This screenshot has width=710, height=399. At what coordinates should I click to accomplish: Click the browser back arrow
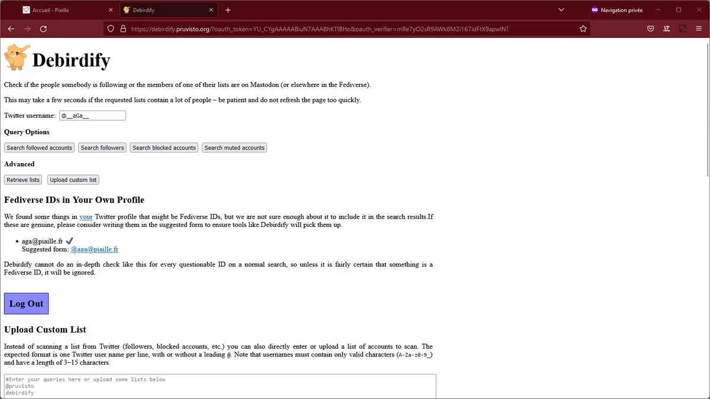(x=11, y=28)
